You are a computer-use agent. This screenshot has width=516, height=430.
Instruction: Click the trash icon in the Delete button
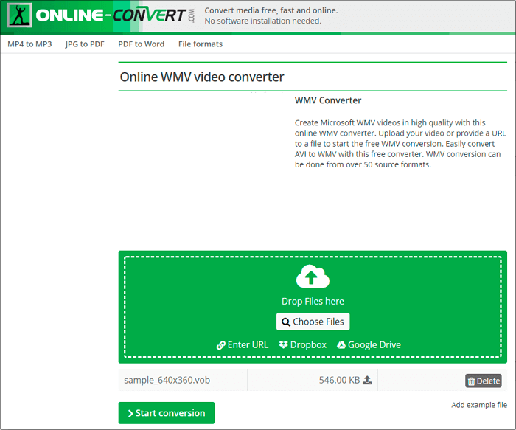(472, 381)
